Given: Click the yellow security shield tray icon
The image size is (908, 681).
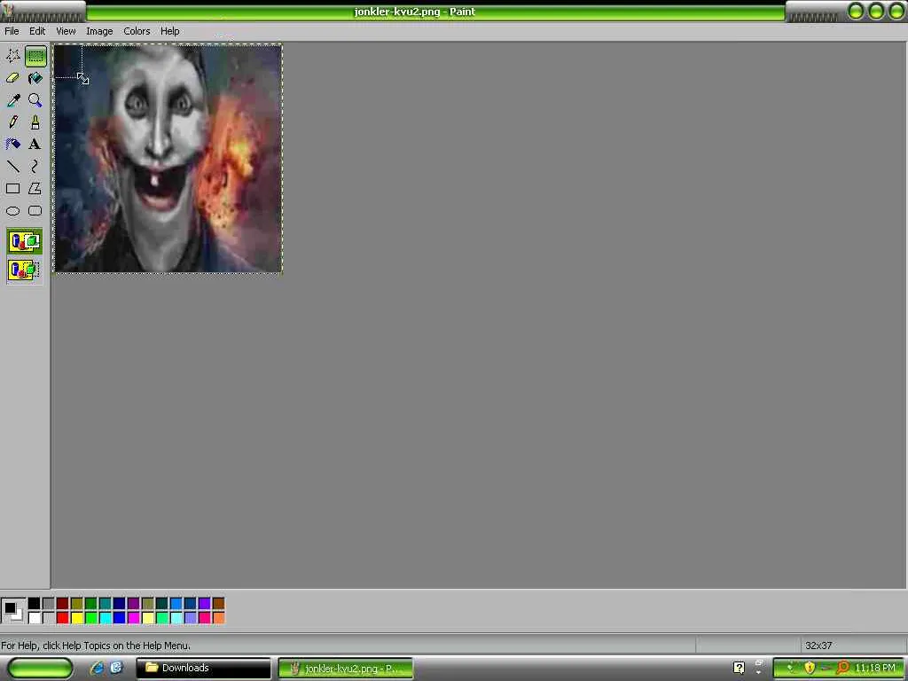Looking at the screenshot, I should click(x=810, y=669).
